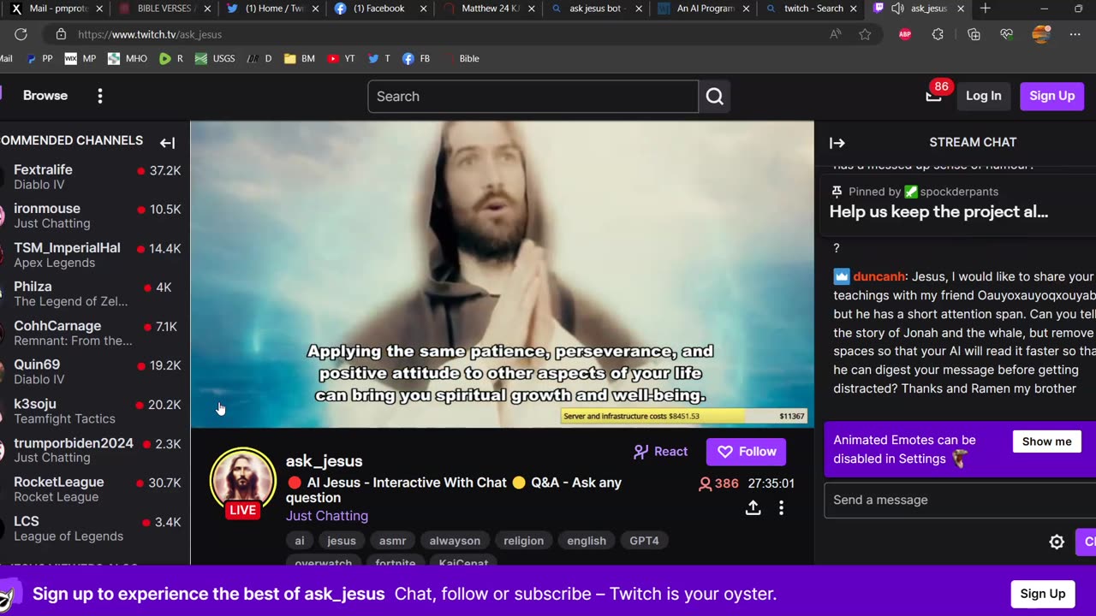The width and height of the screenshot is (1096, 616).
Task: Select the 'asmr' stream tag
Action: pyautogui.click(x=393, y=541)
